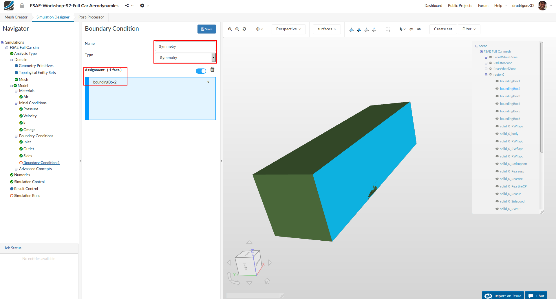Select solid_0_Radsupport in the scene tree

coord(514,164)
